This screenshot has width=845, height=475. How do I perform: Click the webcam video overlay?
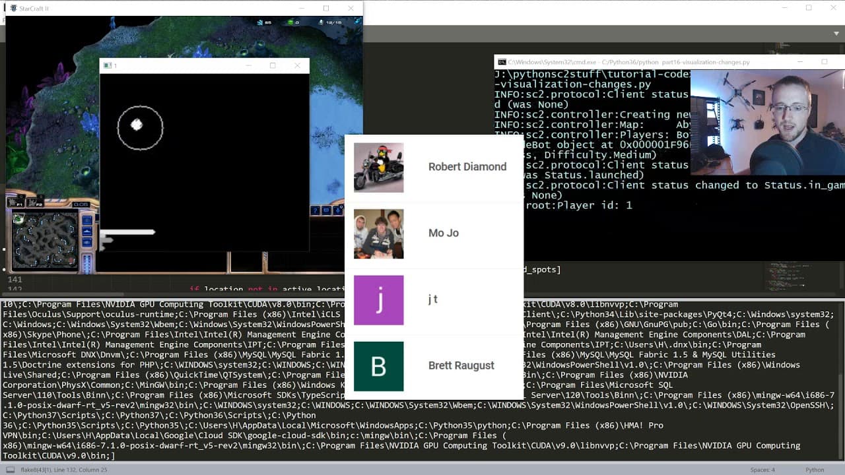768,123
